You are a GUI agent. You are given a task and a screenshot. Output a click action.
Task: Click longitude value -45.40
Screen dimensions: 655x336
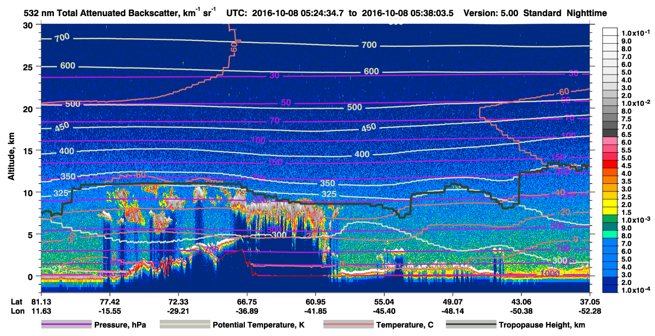pyautogui.click(x=384, y=311)
